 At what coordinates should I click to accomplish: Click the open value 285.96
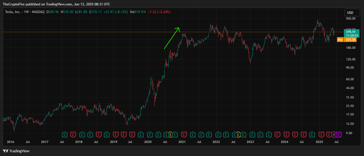click(53, 12)
